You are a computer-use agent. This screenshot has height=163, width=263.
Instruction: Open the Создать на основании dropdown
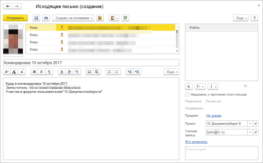tap(73, 18)
